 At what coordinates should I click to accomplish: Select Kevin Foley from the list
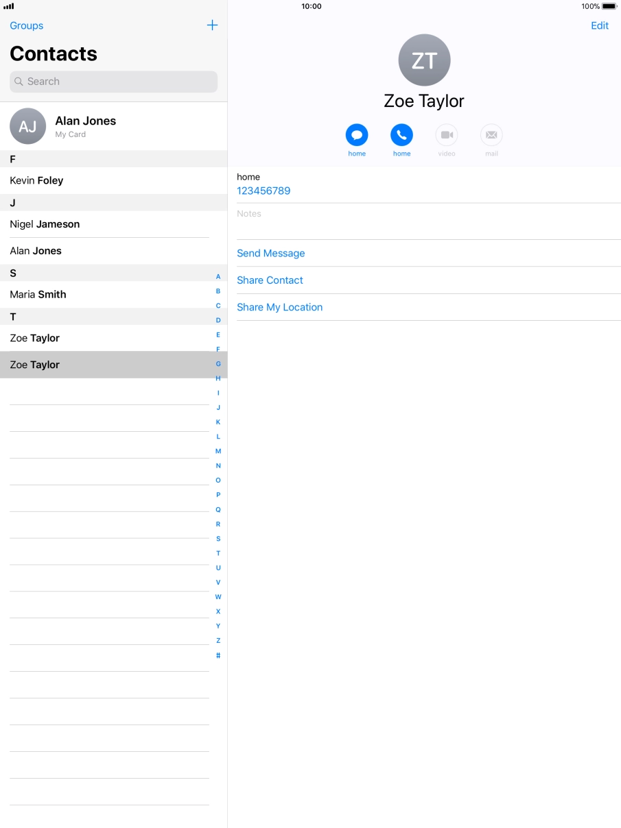36,180
